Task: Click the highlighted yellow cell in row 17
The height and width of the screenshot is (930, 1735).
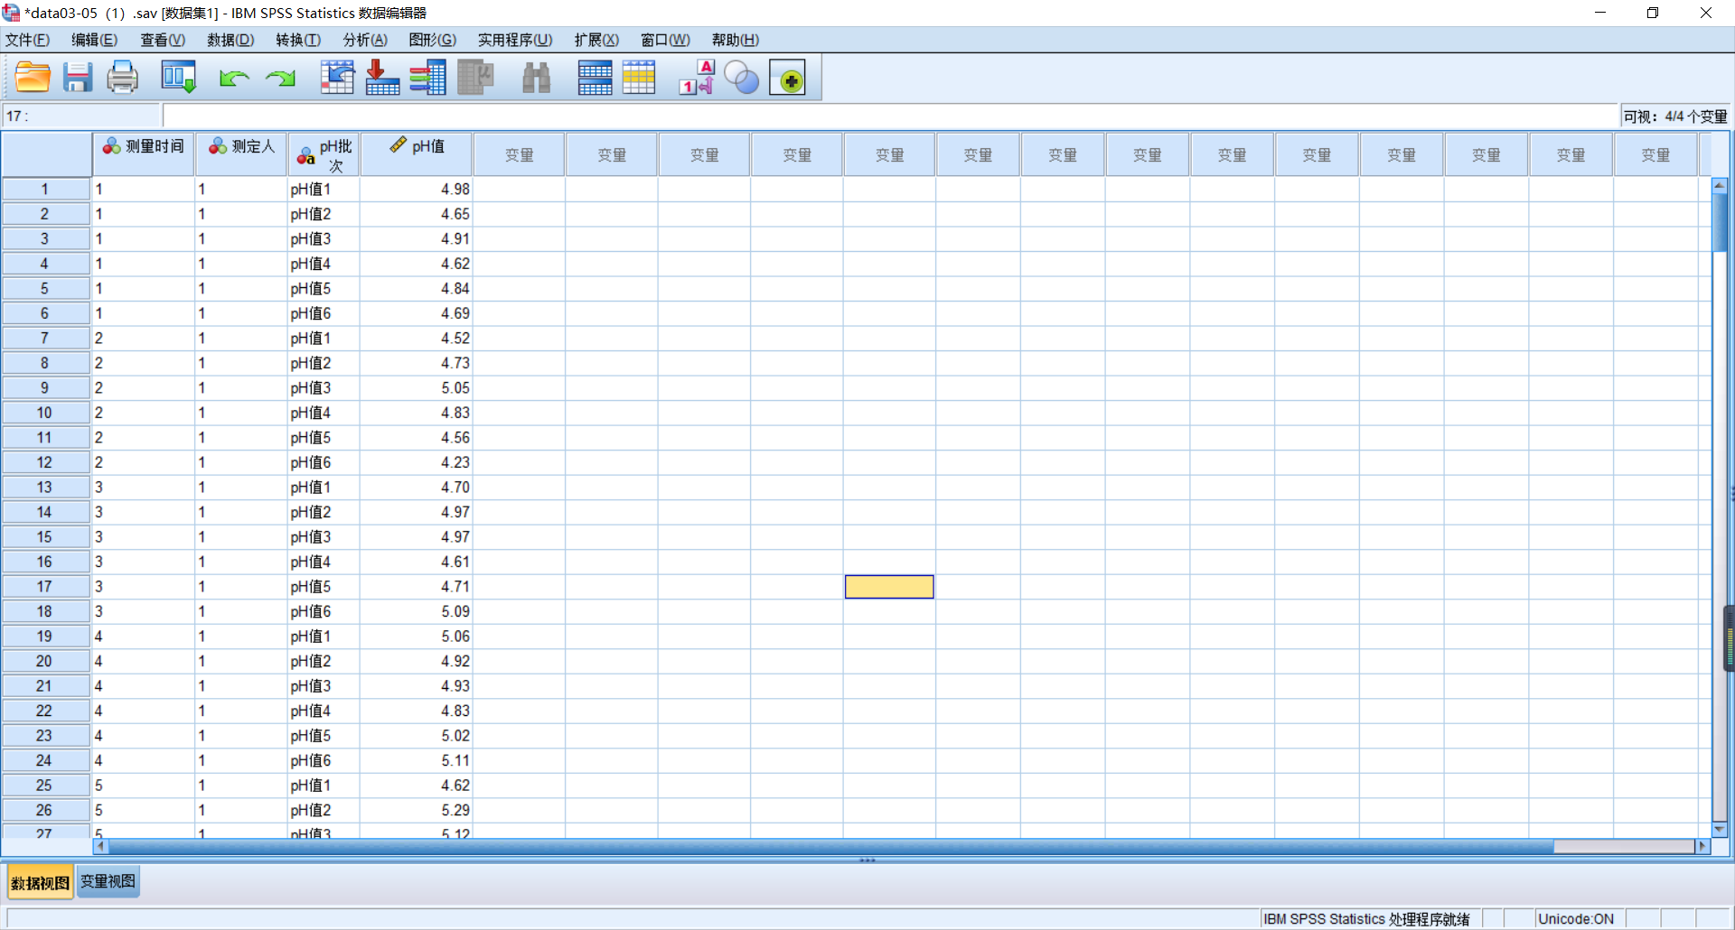Action: (x=889, y=587)
